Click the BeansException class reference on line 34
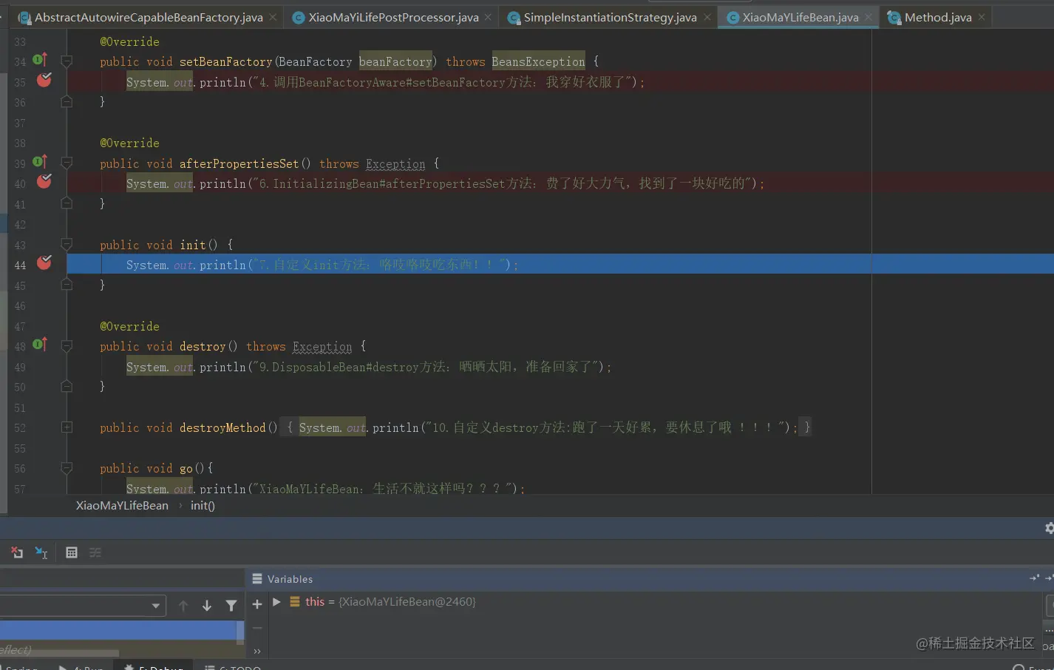 point(538,61)
